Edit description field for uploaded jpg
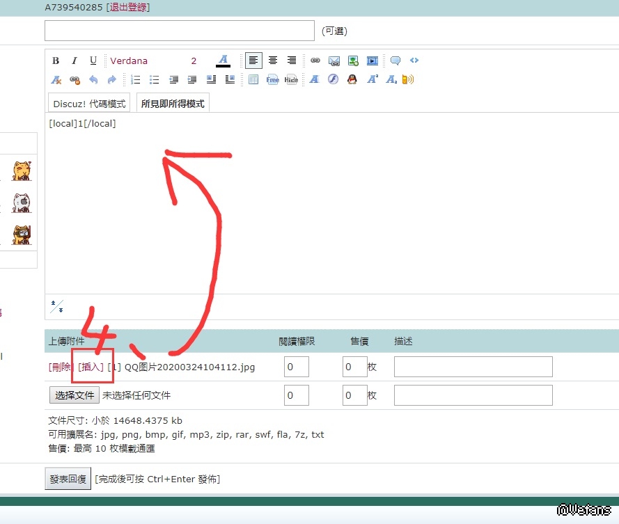 click(x=473, y=367)
